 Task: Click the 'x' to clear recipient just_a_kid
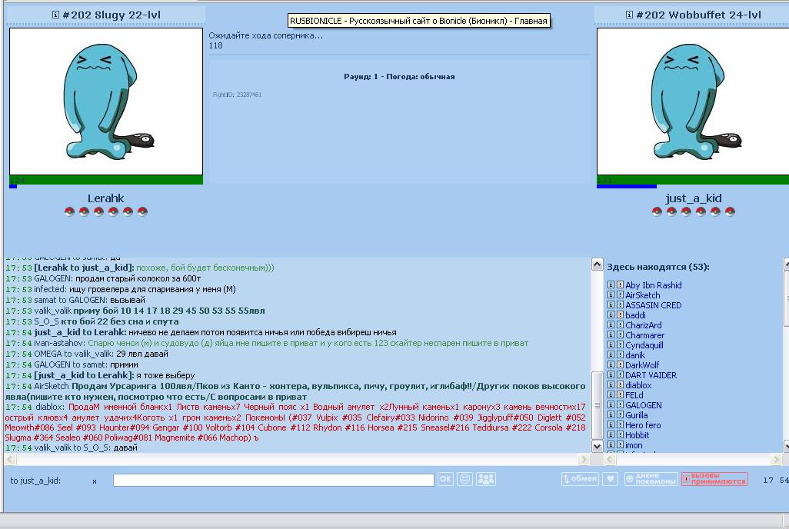click(94, 481)
